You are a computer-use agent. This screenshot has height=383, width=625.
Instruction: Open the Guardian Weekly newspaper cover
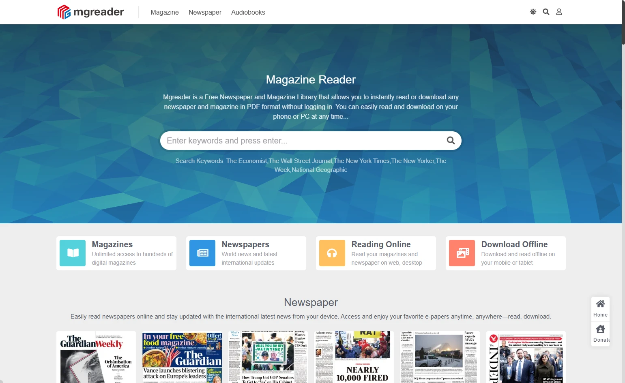pos(96,357)
